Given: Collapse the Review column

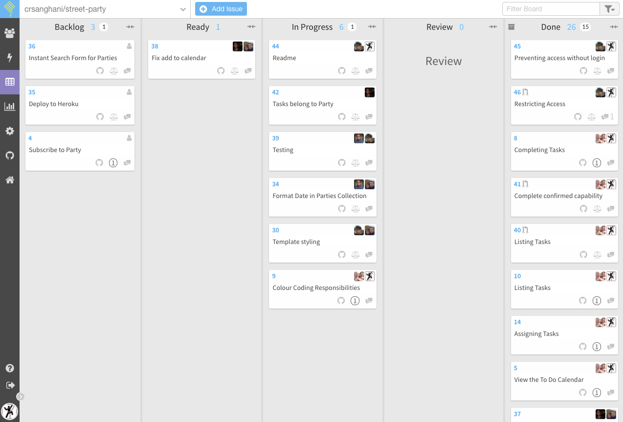Looking at the screenshot, I should point(493,27).
